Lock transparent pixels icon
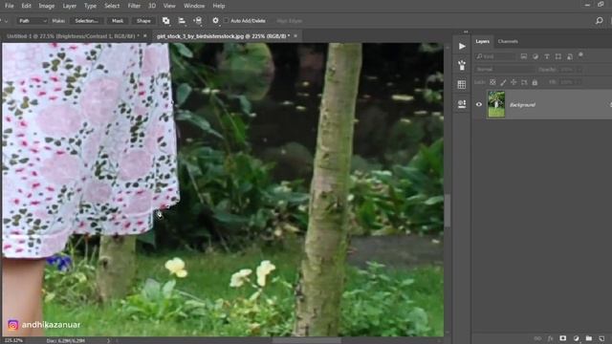The image size is (612, 344). tap(492, 82)
